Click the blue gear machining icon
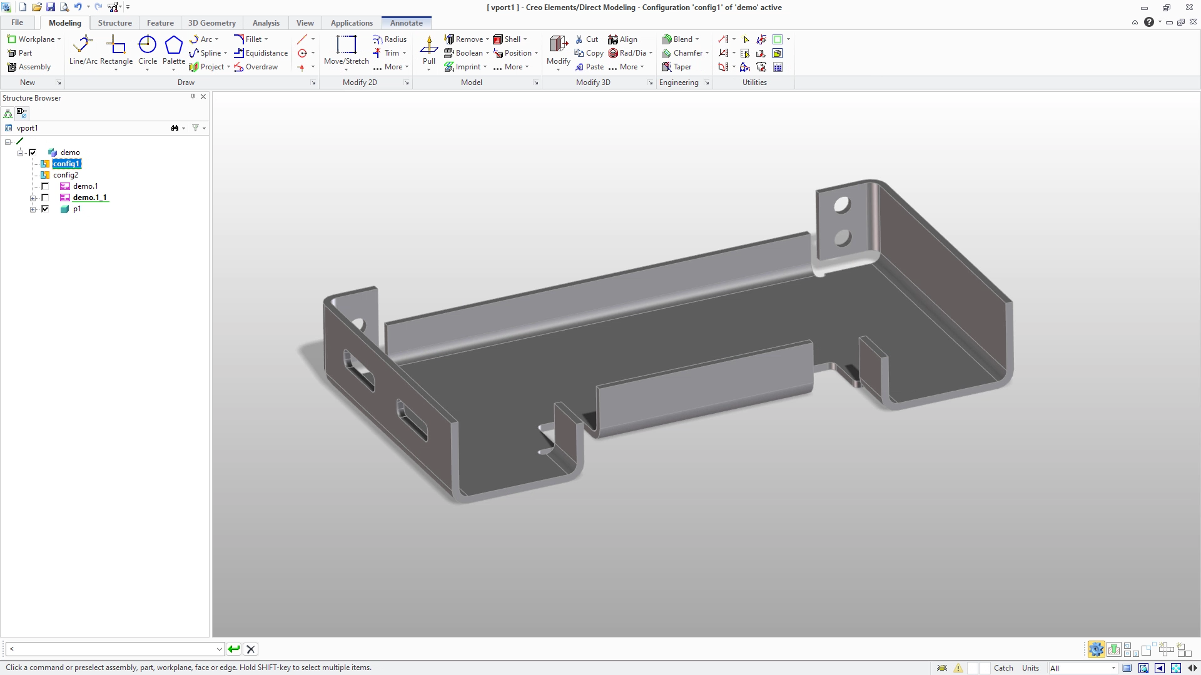 pyautogui.click(x=1096, y=649)
